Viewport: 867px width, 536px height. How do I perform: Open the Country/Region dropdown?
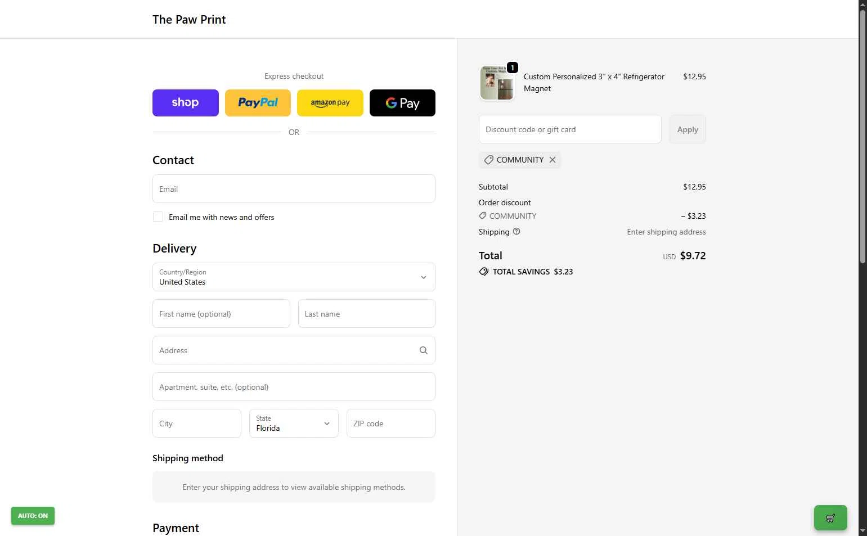294,277
